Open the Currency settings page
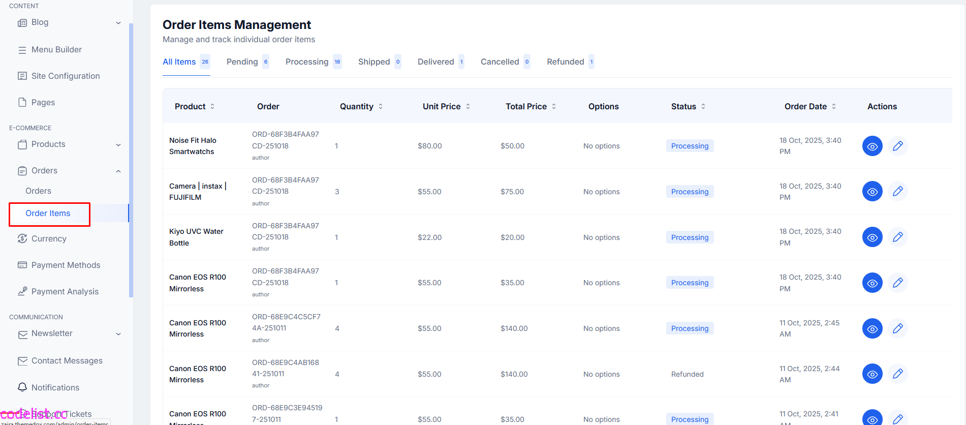 (x=49, y=238)
